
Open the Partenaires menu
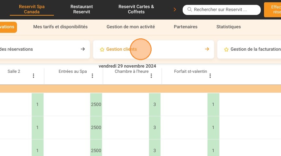[x=186, y=27]
